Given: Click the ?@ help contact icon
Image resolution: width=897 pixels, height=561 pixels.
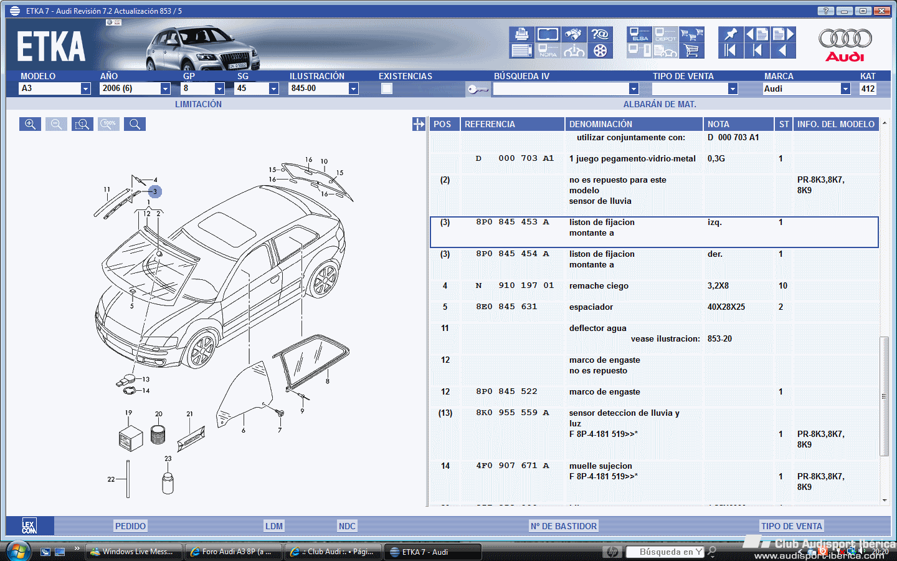Looking at the screenshot, I should coord(600,34).
